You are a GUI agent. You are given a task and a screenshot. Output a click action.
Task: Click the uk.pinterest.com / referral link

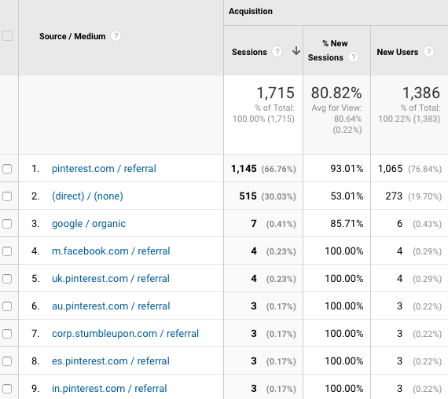[x=111, y=279]
